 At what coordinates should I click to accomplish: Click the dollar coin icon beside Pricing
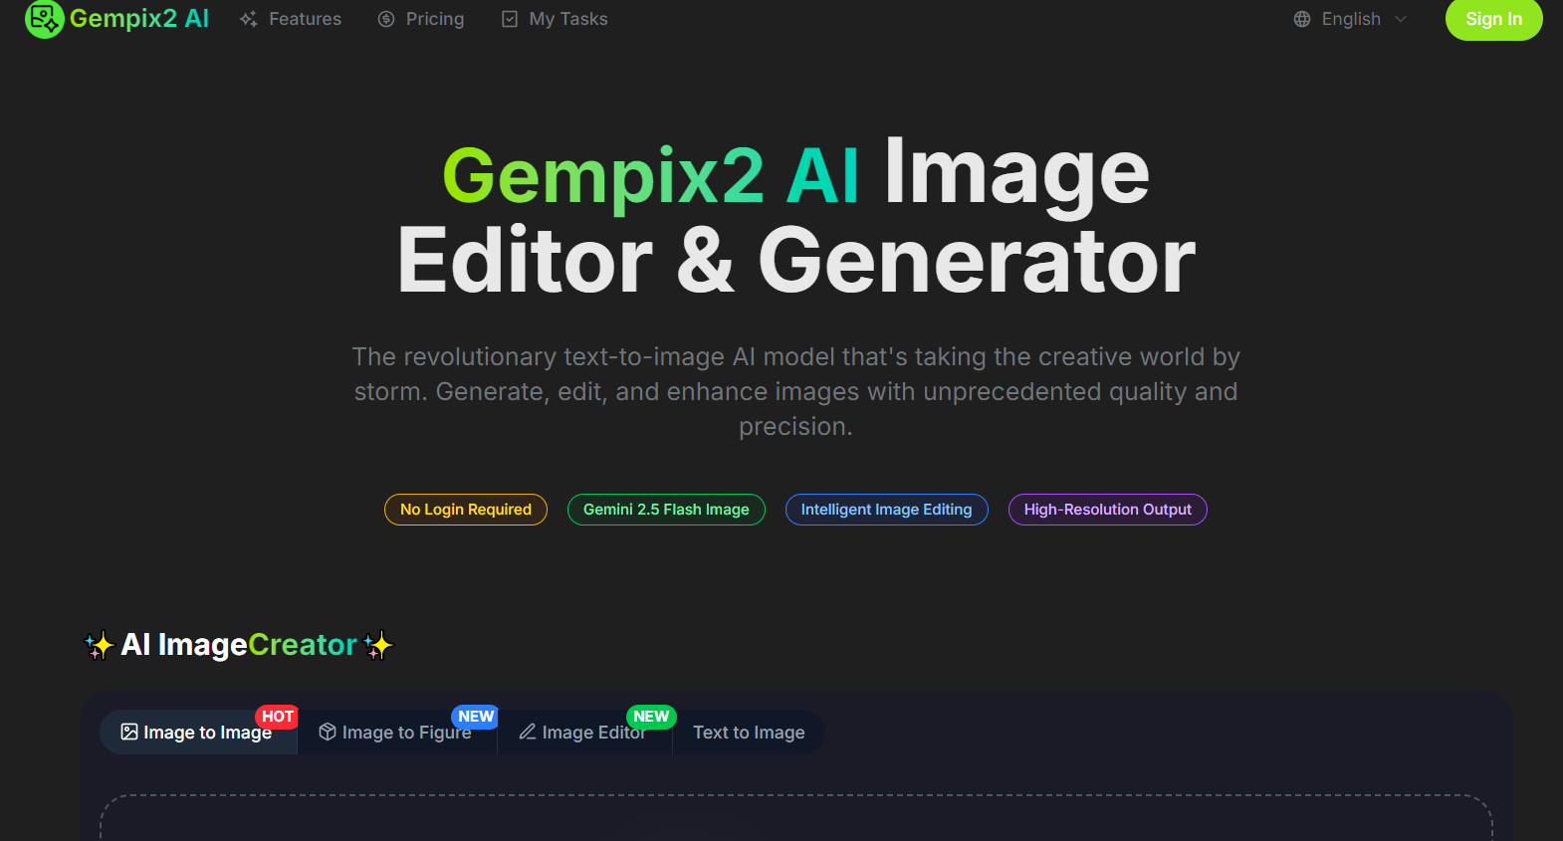(386, 19)
